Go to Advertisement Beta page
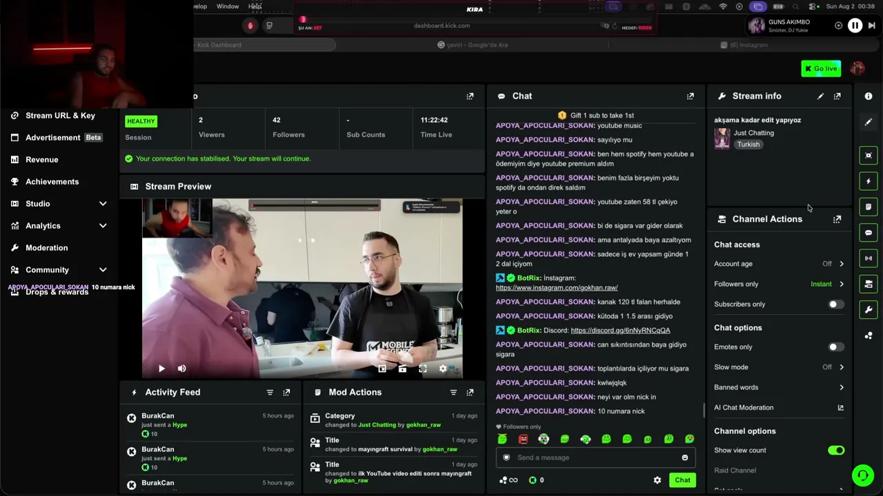 pos(57,138)
